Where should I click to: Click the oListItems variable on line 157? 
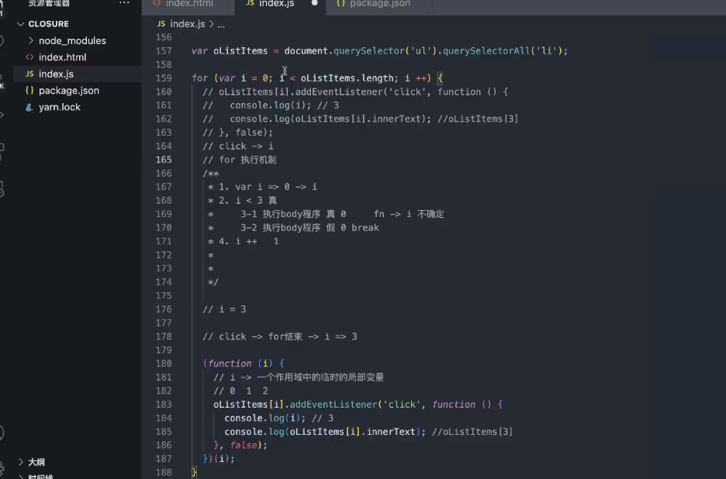coord(240,51)
